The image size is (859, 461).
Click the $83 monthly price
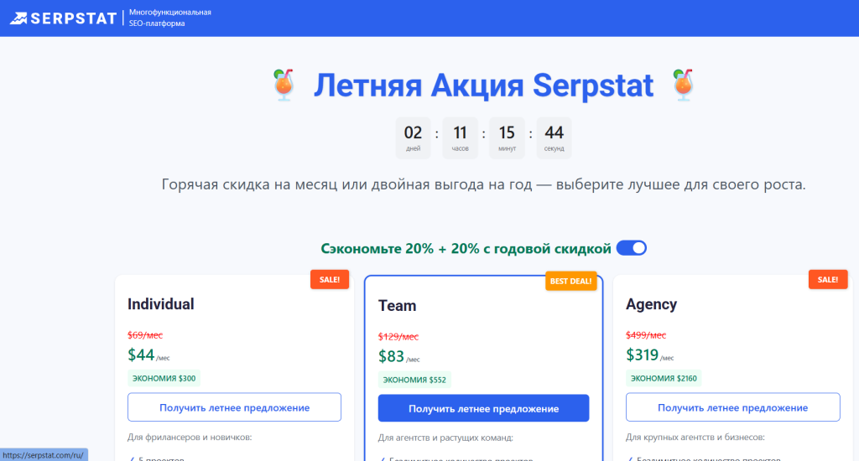391,356
